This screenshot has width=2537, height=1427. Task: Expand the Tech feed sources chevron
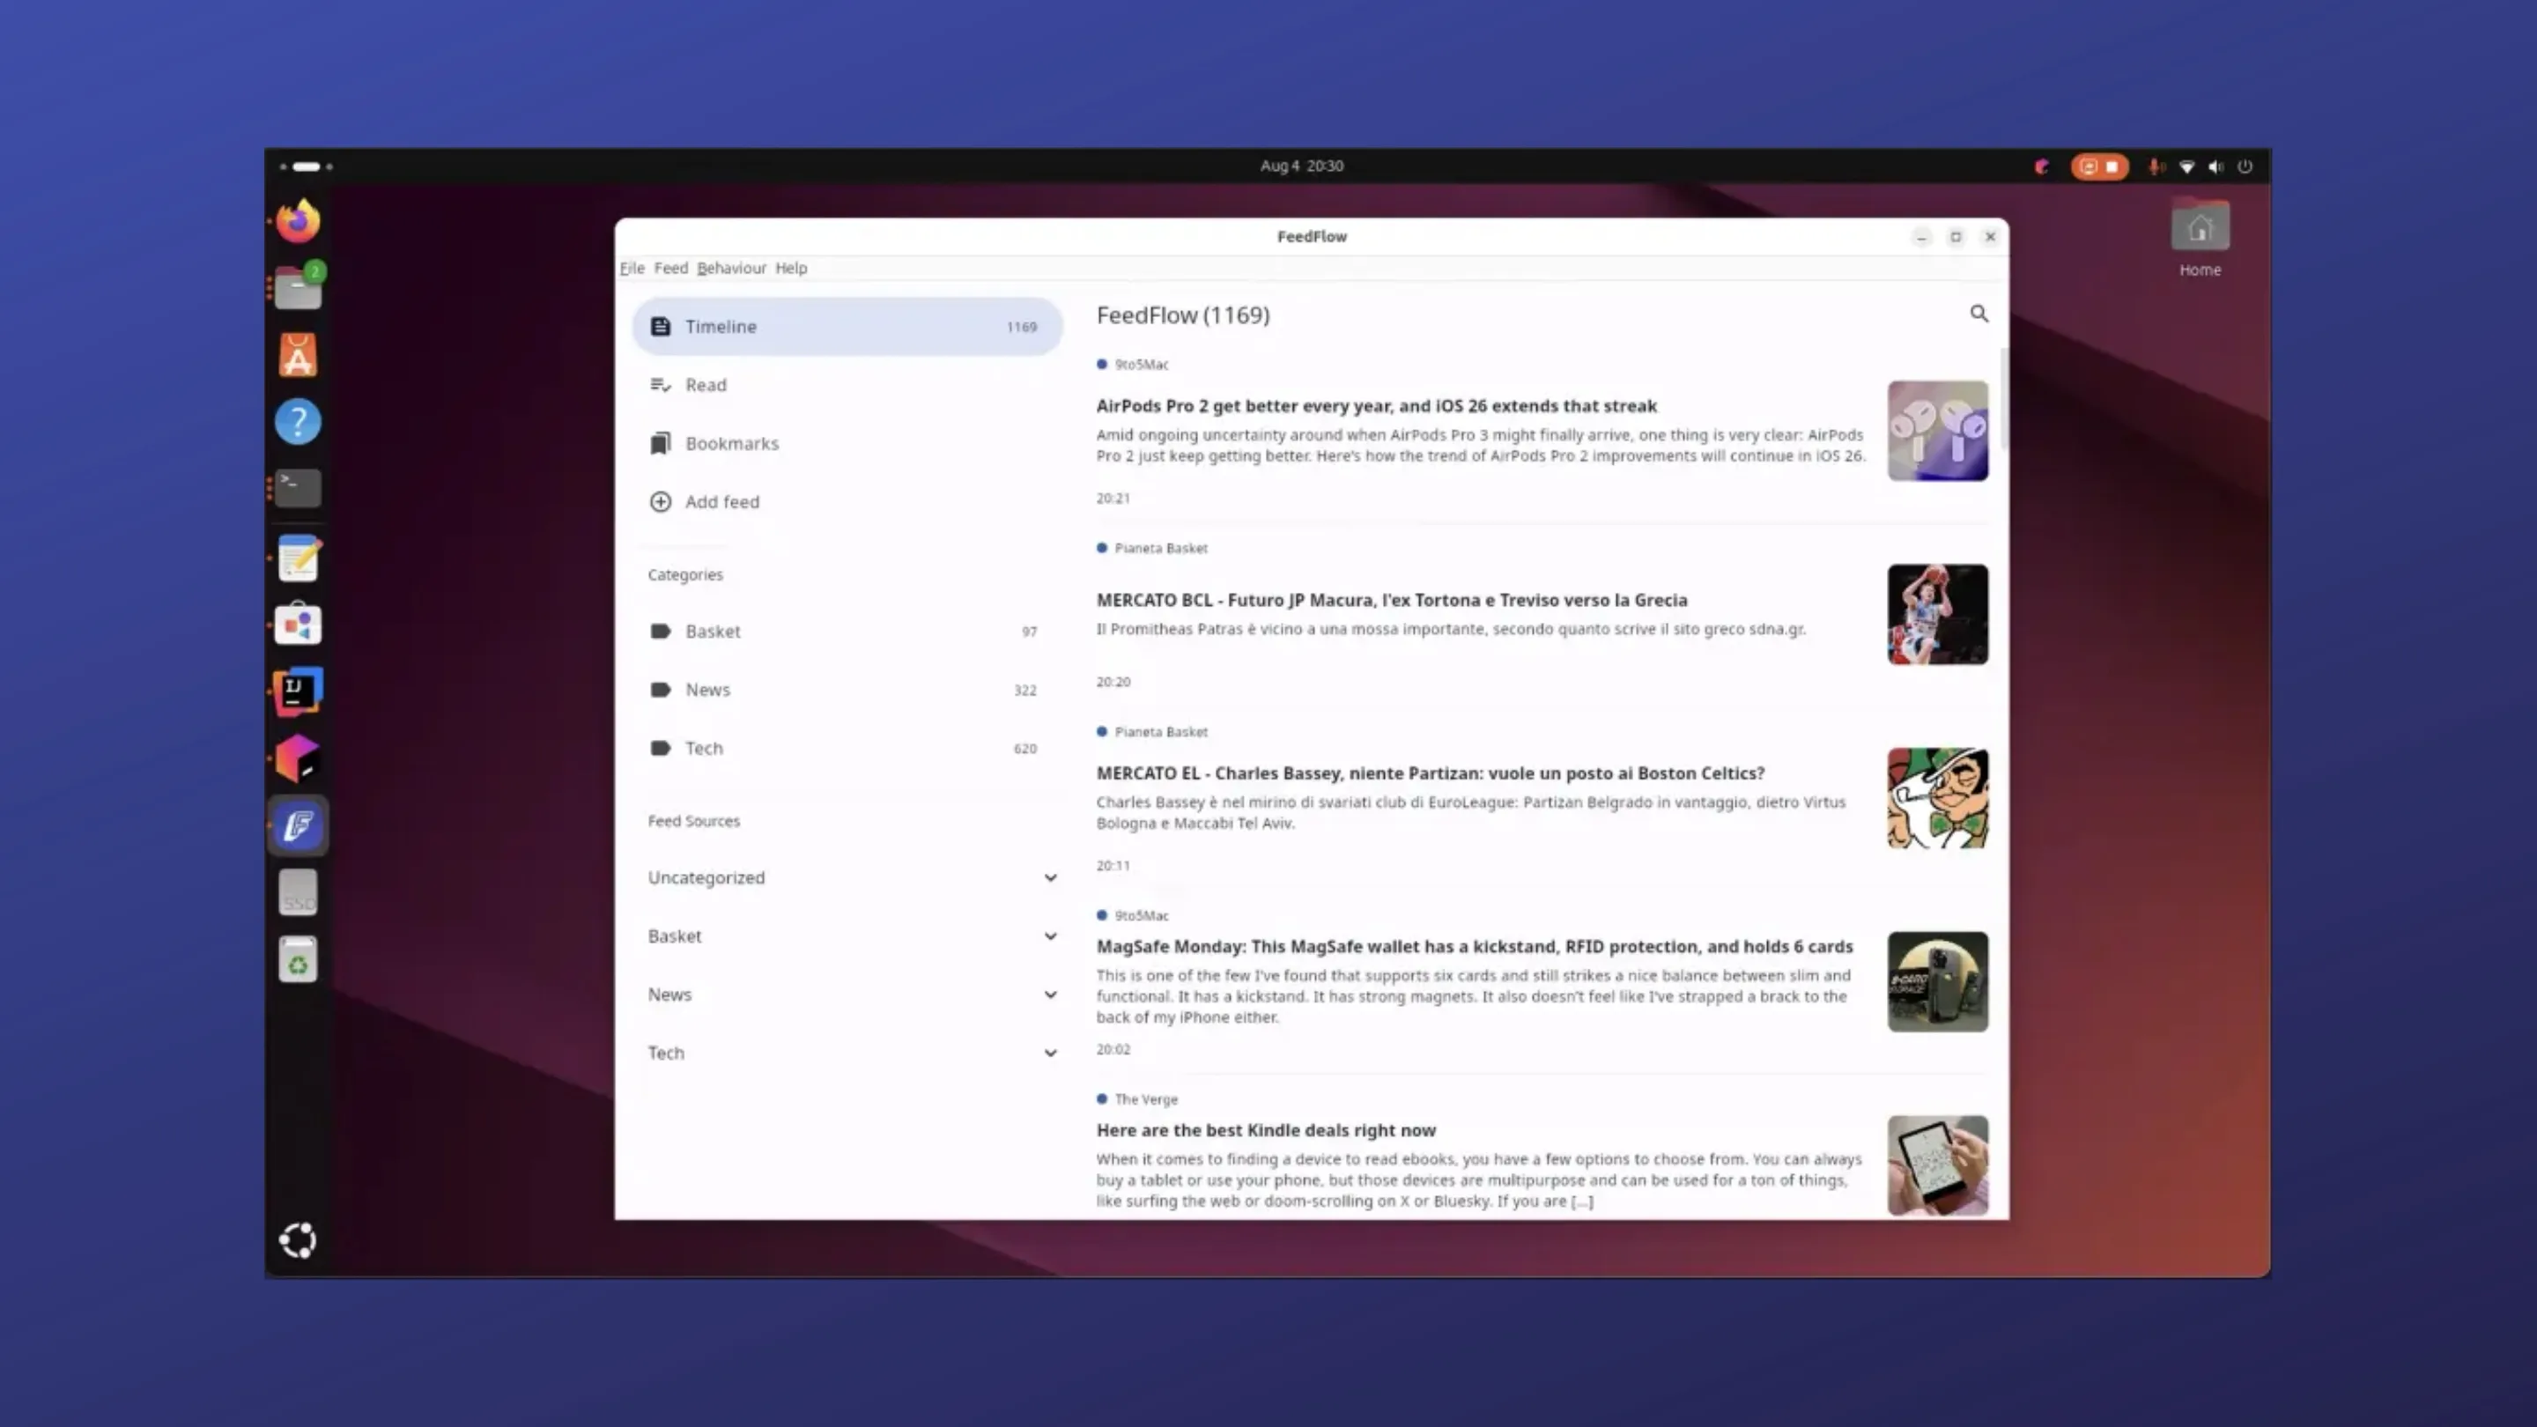click(x=1050, y=1053)
